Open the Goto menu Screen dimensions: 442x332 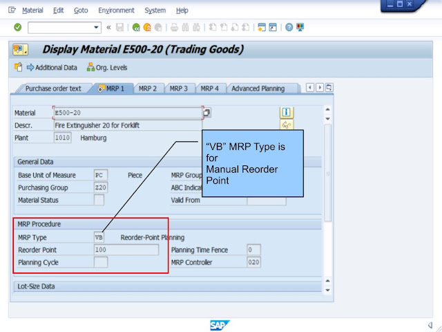tap(81, 10)
